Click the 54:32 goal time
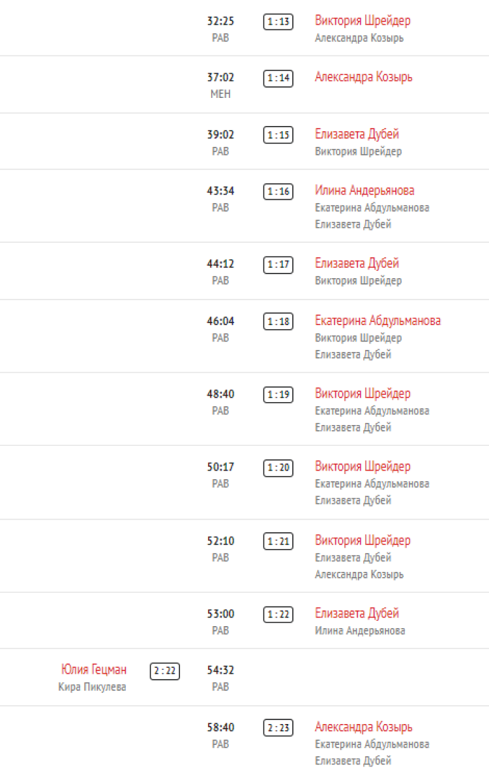489x773 pixels. [220, 670]
